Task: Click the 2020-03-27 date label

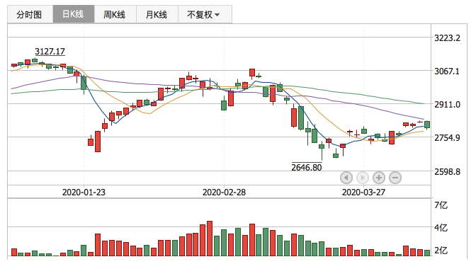Action: 363,193
